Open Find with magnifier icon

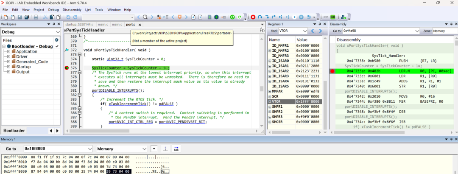pos(145,17)
